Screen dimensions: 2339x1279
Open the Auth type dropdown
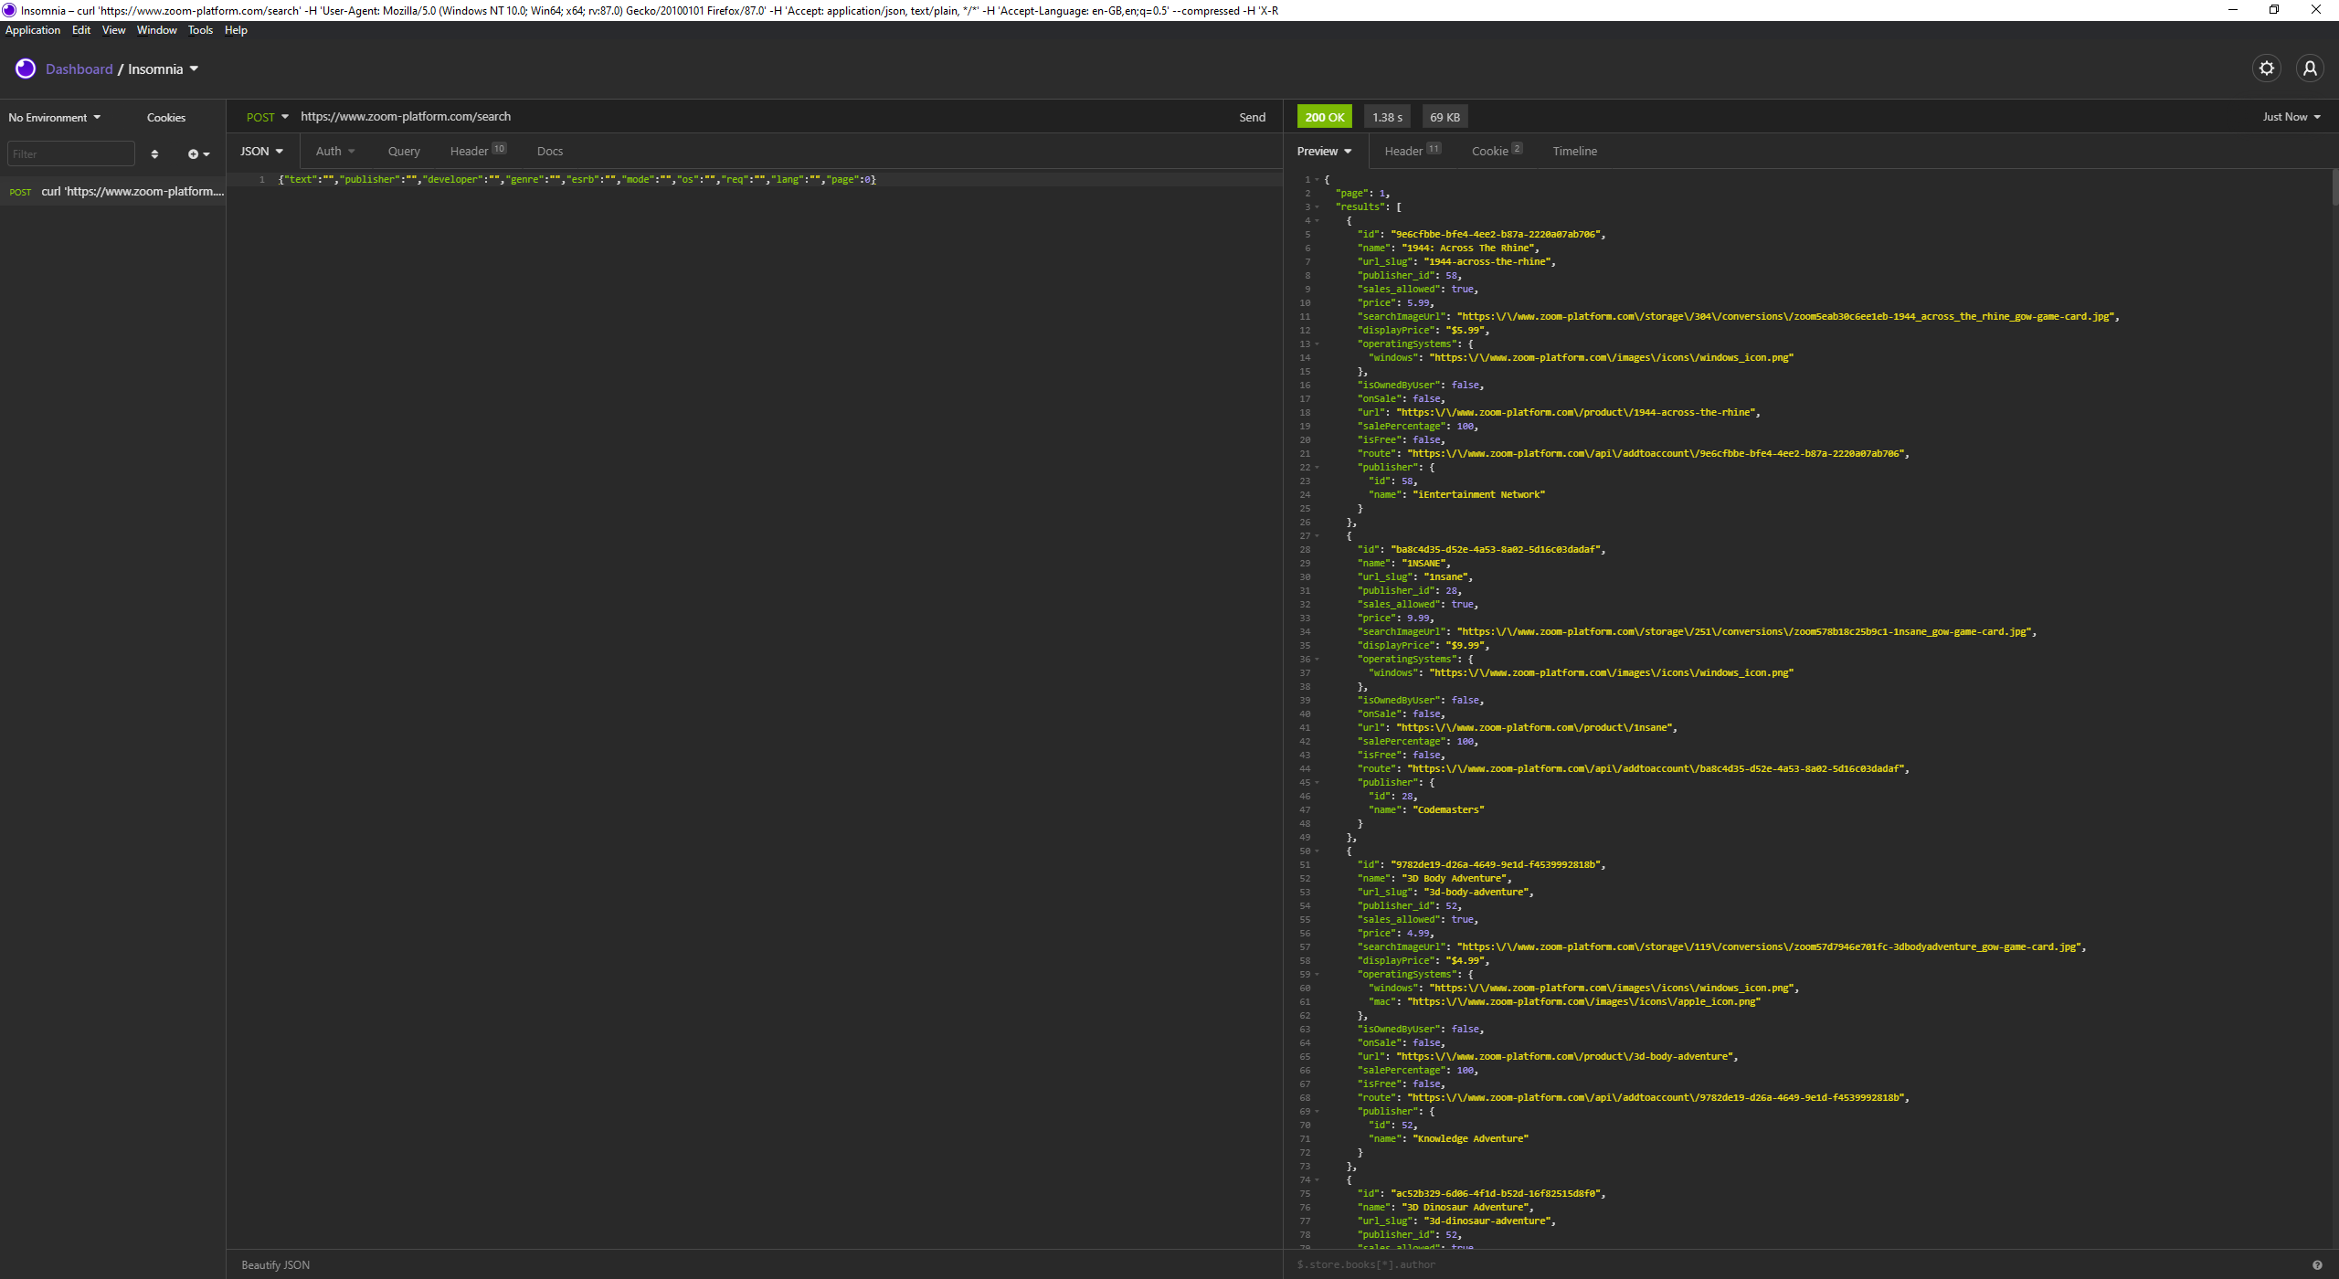[x=335, y=152]
